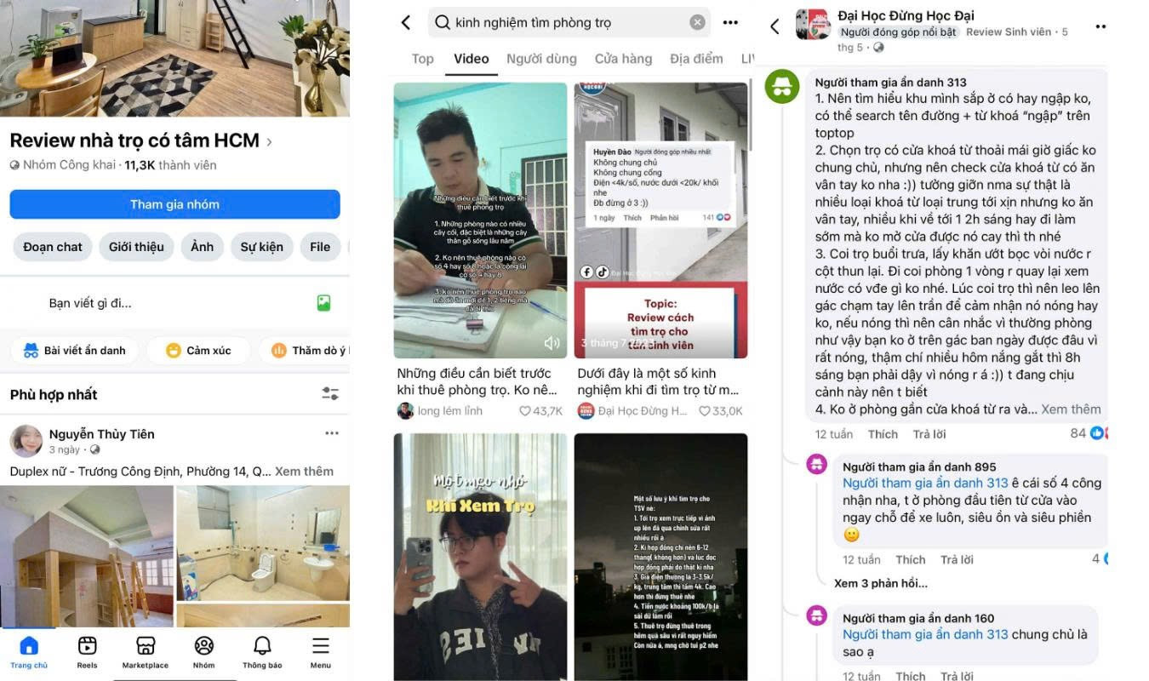Image resolution: width=1149 pixels, height=681 pixels.
Task: Expand Xem 3 phản hồi replies
Action: pos(881,583)
